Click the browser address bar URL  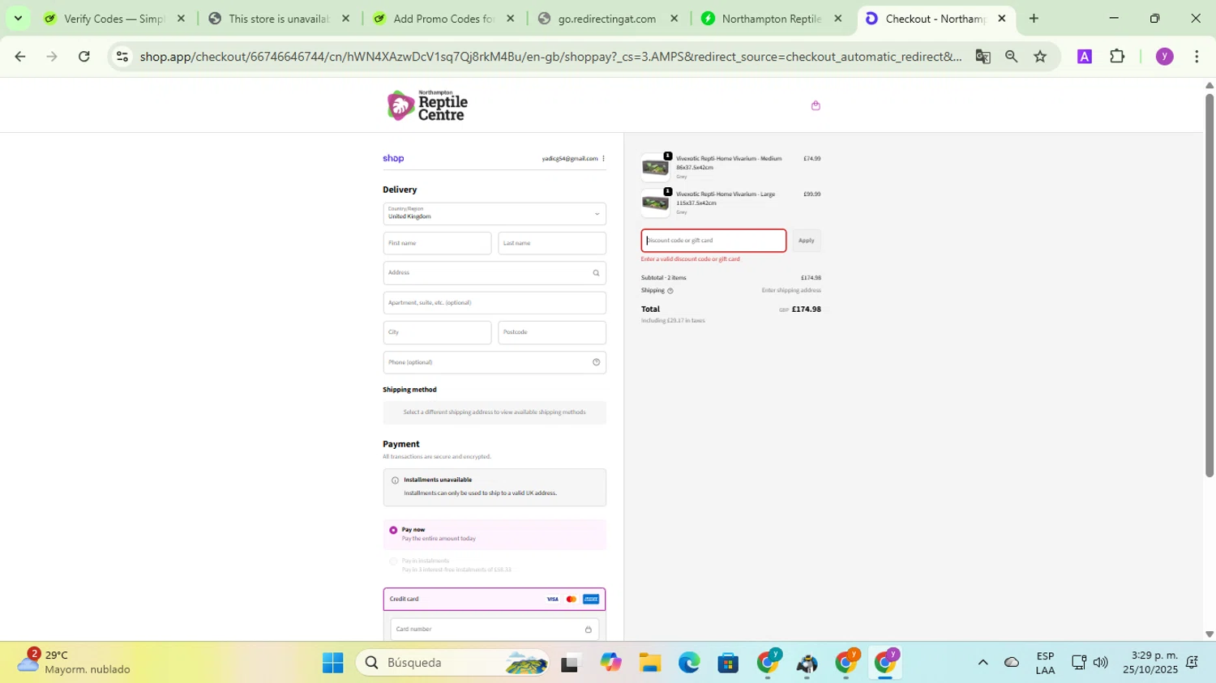coord(550,57)
